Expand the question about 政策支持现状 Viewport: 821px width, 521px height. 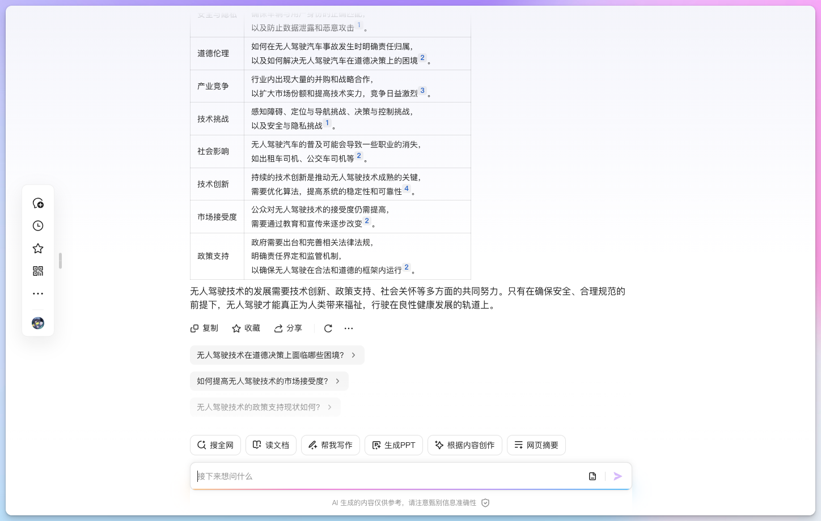coord(265,407)
